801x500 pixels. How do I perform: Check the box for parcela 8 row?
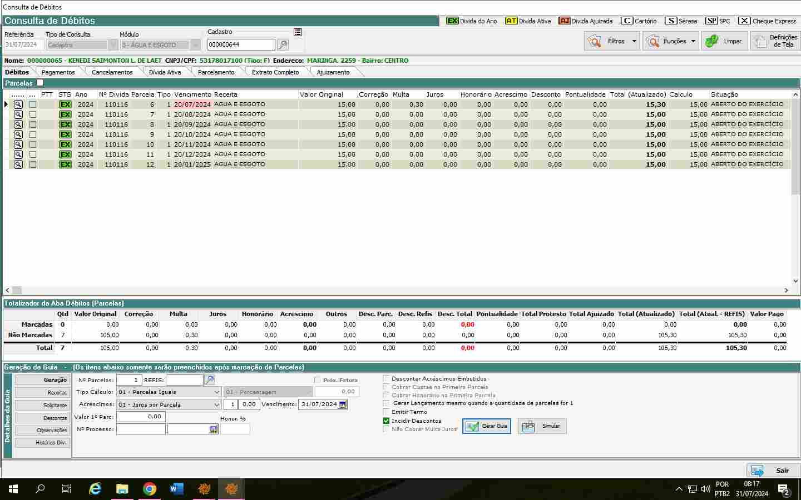(x=33, y=124)
